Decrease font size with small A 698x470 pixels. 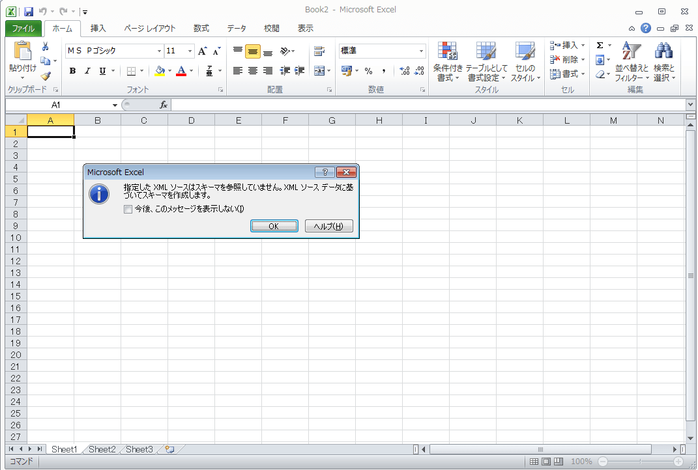pos(217,51)
